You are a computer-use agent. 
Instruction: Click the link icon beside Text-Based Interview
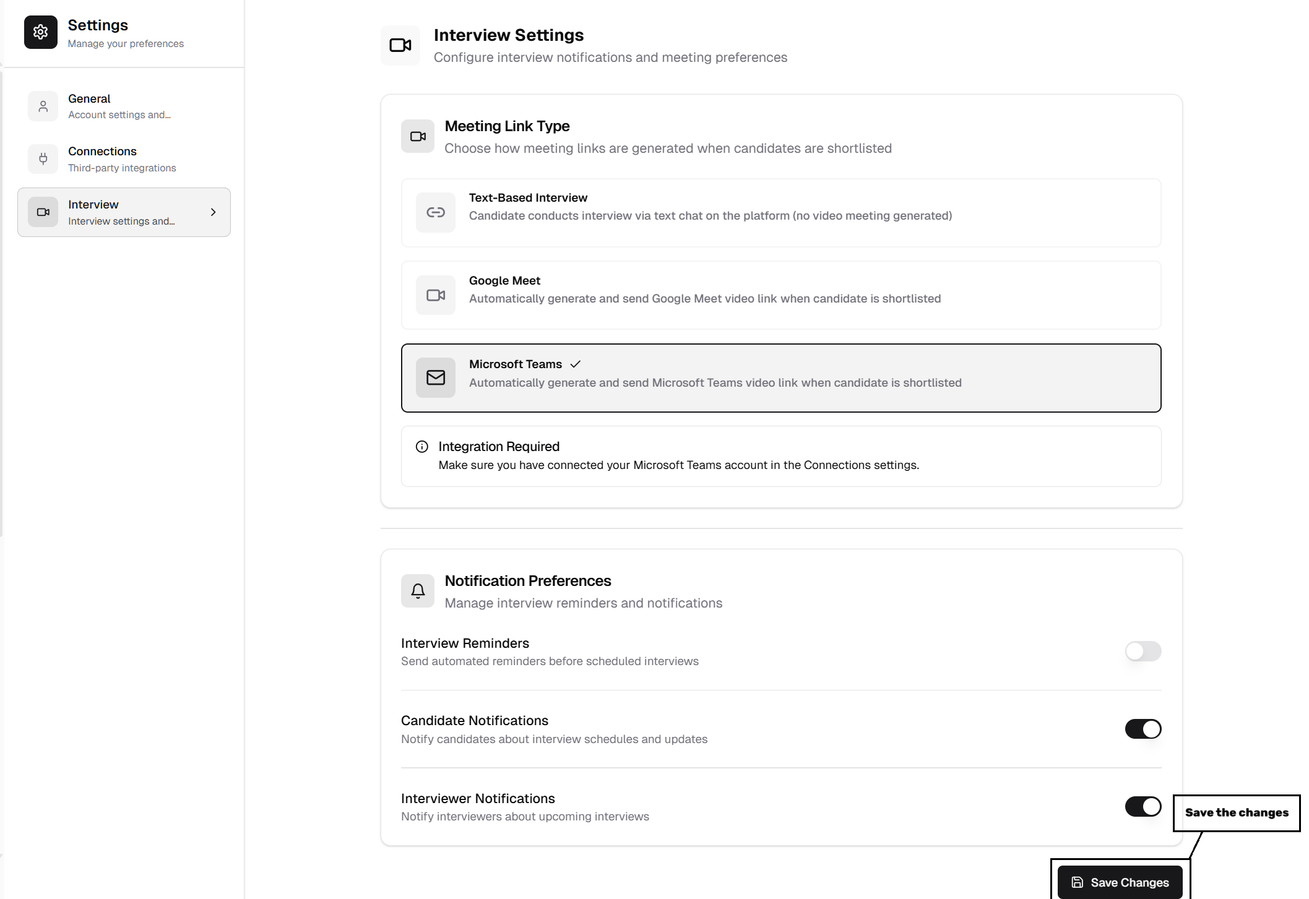435,213
